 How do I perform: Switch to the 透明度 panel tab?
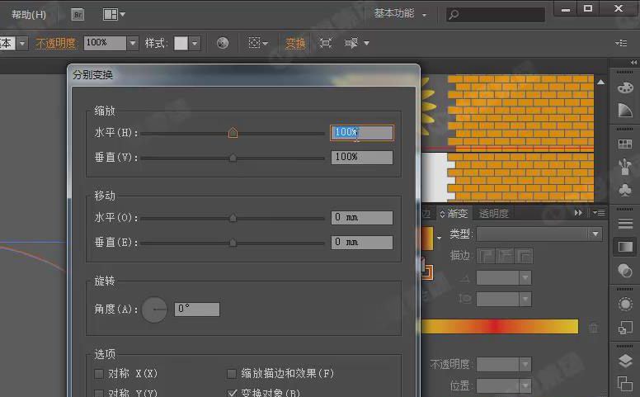pyautogui.click(x=493, y=214)
